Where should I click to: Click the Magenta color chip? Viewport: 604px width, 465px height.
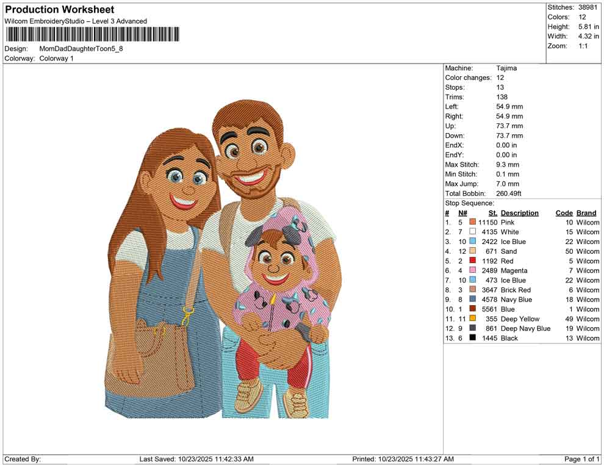pyautogui.click(x=472, y=270)
